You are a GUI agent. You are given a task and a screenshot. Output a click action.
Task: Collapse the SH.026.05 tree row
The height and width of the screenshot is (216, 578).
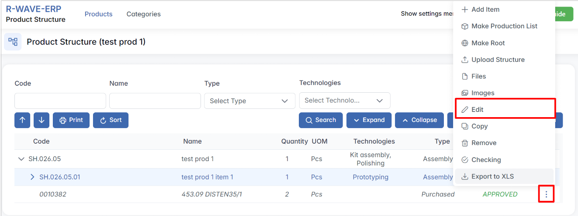pos(21,159)
